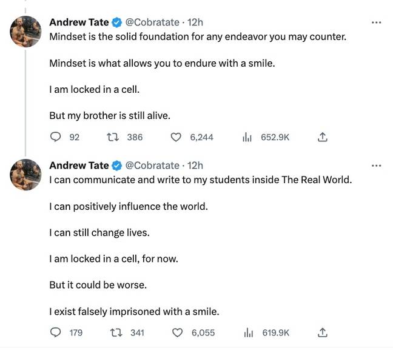Open more options menu on second tweet

coord(376,166)
